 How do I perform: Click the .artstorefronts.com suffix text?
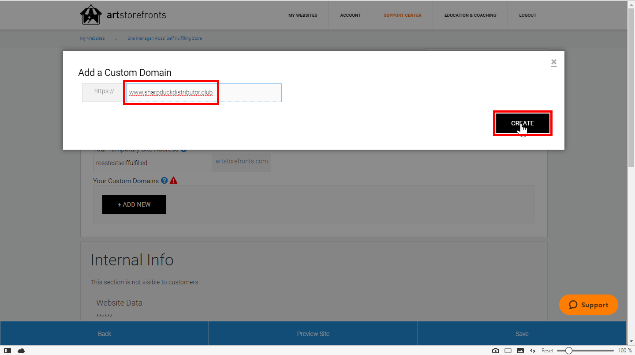[x=241, y=161]
